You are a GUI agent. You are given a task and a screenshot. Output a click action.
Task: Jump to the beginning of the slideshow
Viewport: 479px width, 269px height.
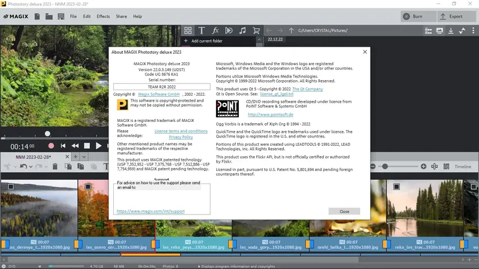[x=63, y=146]
